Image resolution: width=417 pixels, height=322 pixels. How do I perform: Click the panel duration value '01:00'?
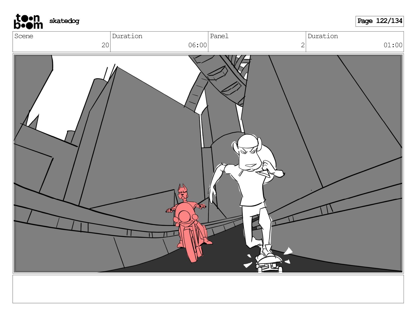pos(393,45)
